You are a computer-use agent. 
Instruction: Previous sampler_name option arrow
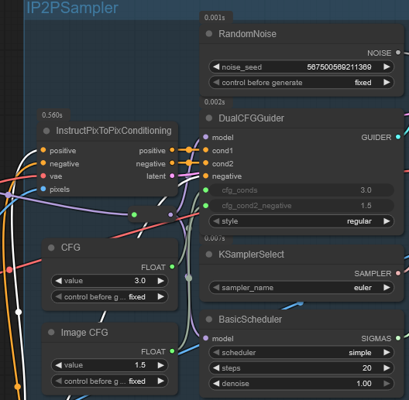[x=216, y=288]
